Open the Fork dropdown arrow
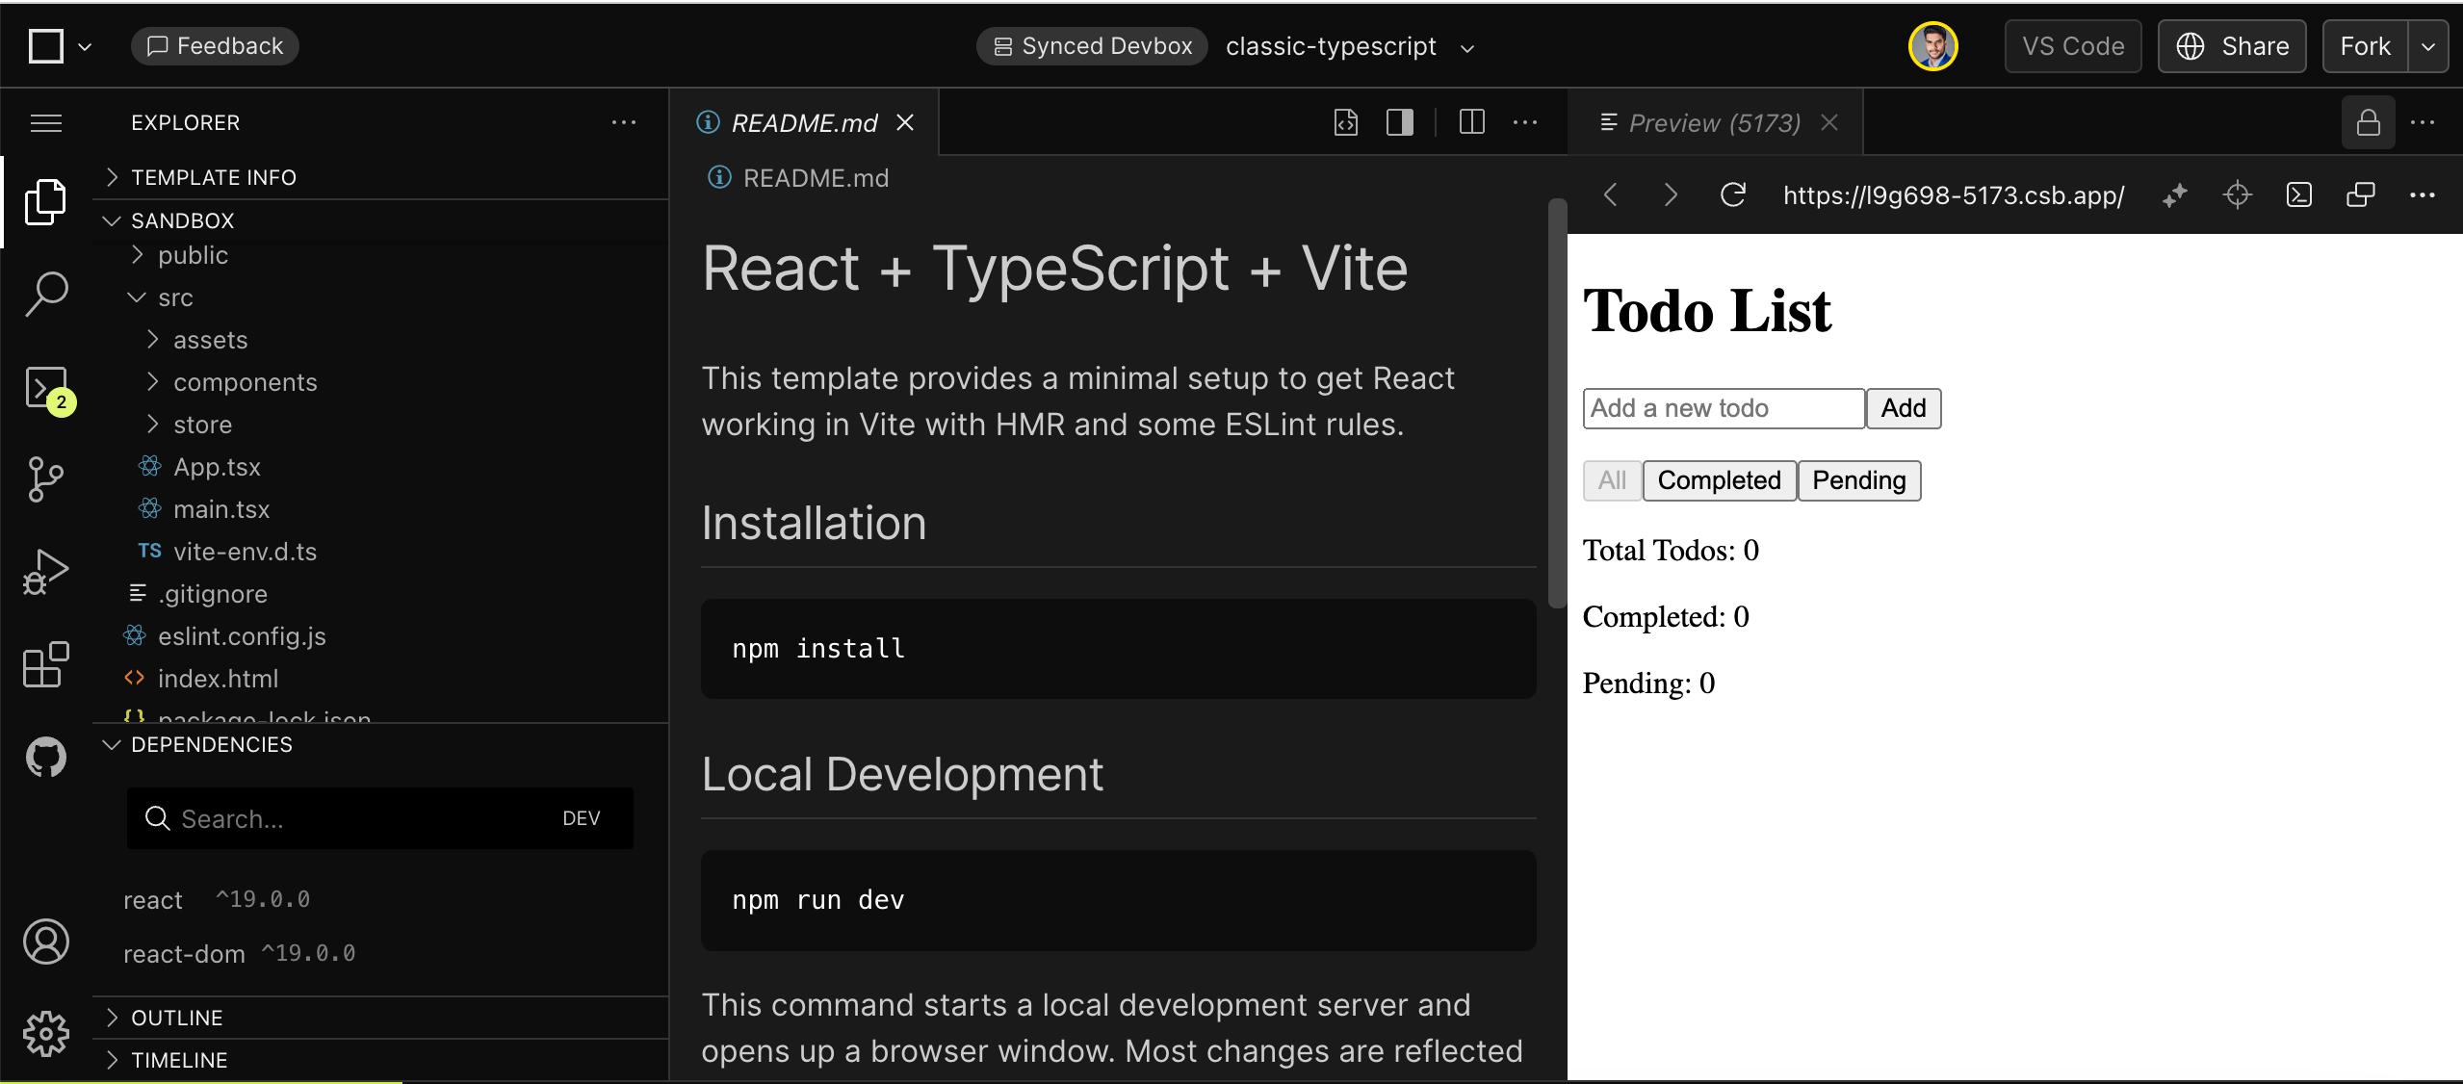 pos(2428,46)
